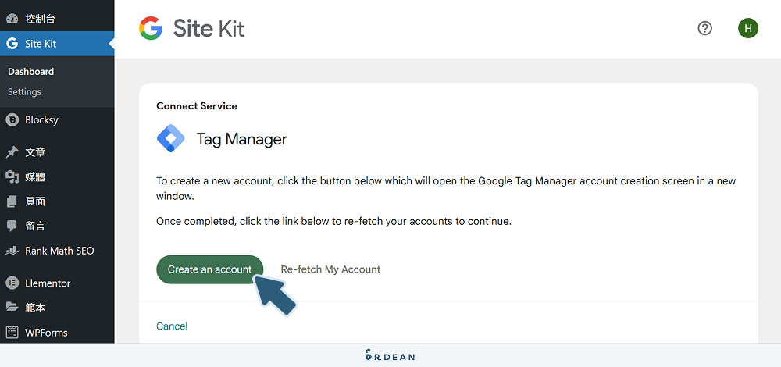Click the Re-fetch My Account link
The image size is (781, 367).
(330, 269)
